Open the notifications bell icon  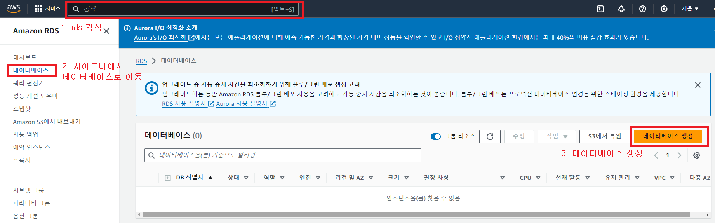pos(621,9)
